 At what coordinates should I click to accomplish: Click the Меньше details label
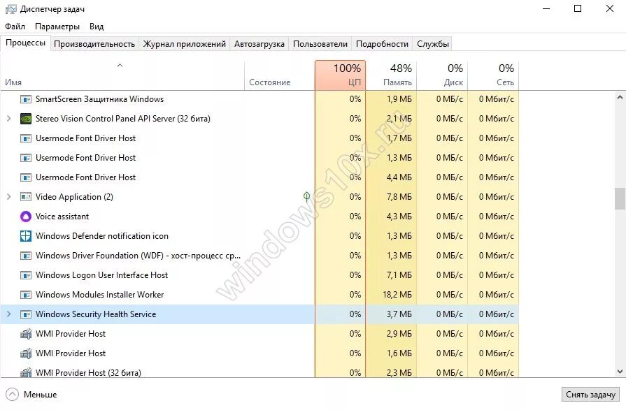point(41,395)
